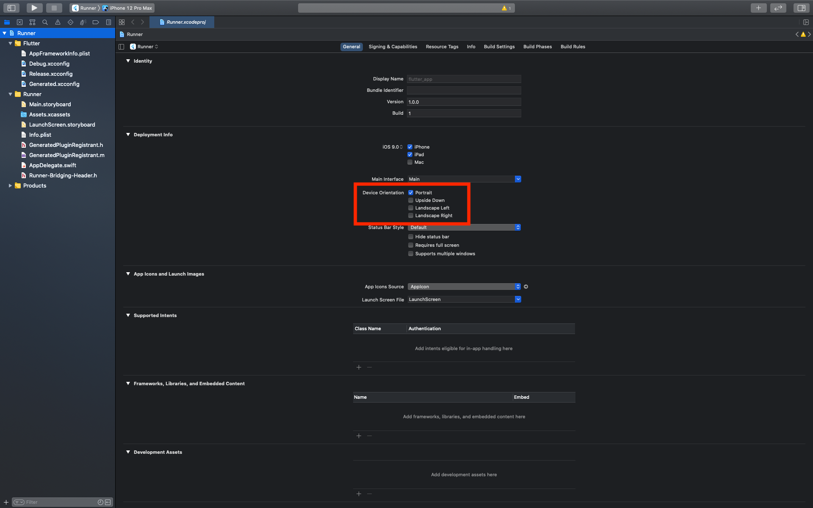This screenshot has height=508, width=813.
Task: Open the breakpoint navigator
Action: (x=96, y=22)
